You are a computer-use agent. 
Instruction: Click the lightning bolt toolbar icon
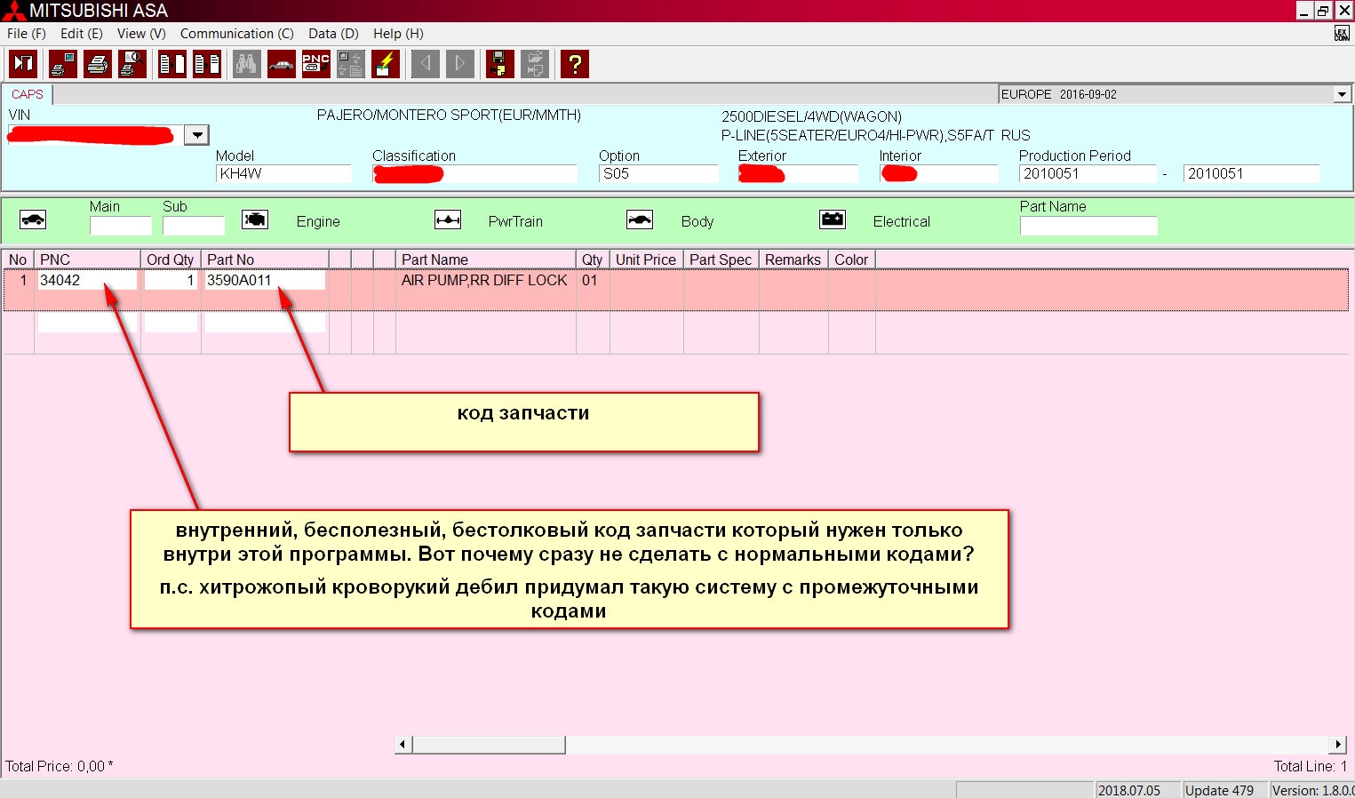(x=386, y=64)
